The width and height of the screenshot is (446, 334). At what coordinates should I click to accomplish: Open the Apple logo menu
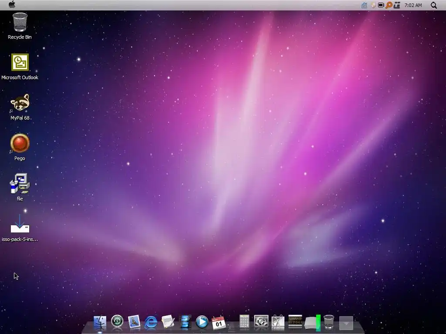coord(12,4)
